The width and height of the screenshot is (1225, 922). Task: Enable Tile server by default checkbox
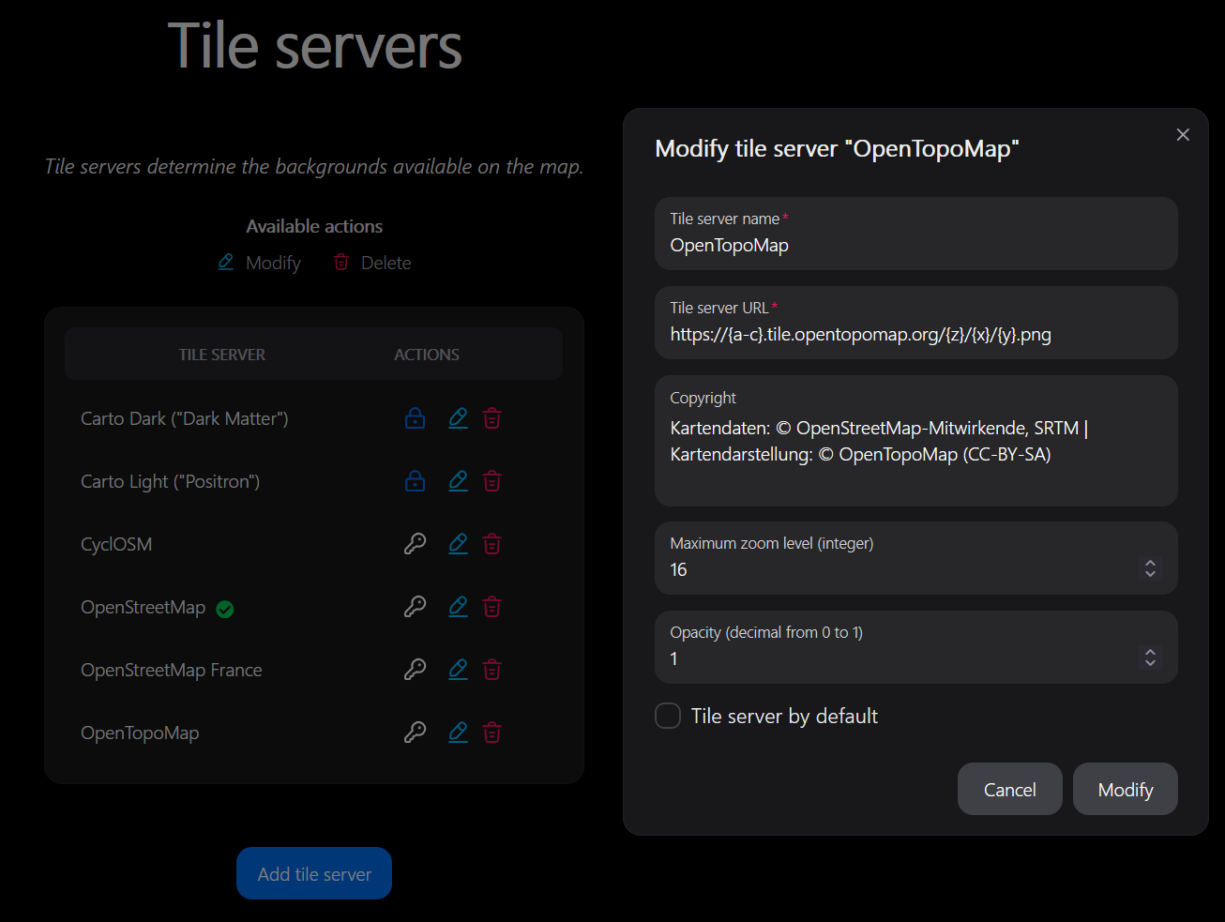pos(668,716)
